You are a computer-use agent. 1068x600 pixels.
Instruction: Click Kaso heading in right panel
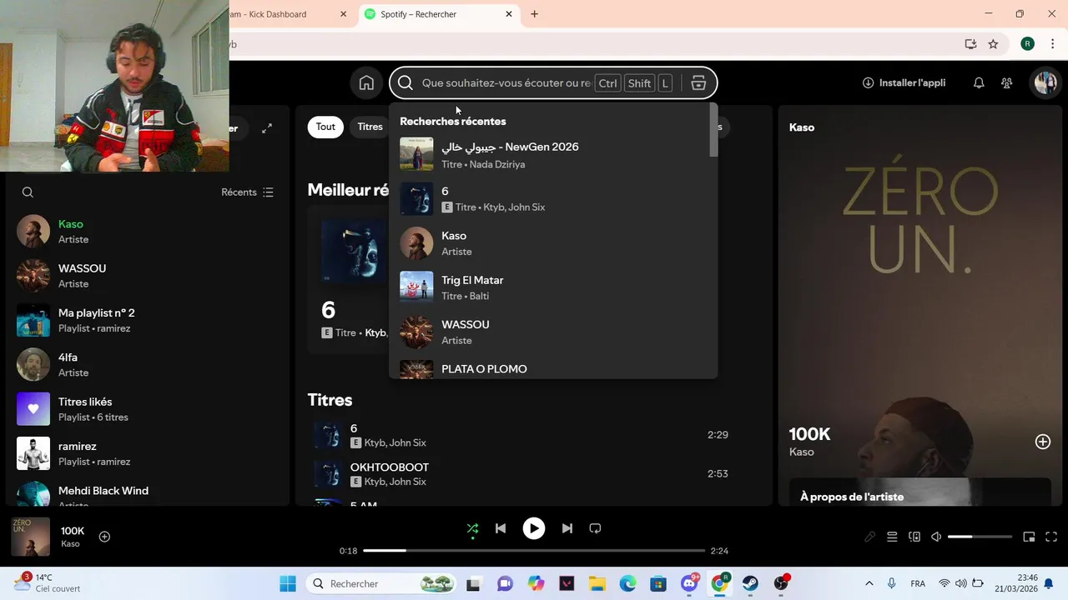tap(802, 127)
